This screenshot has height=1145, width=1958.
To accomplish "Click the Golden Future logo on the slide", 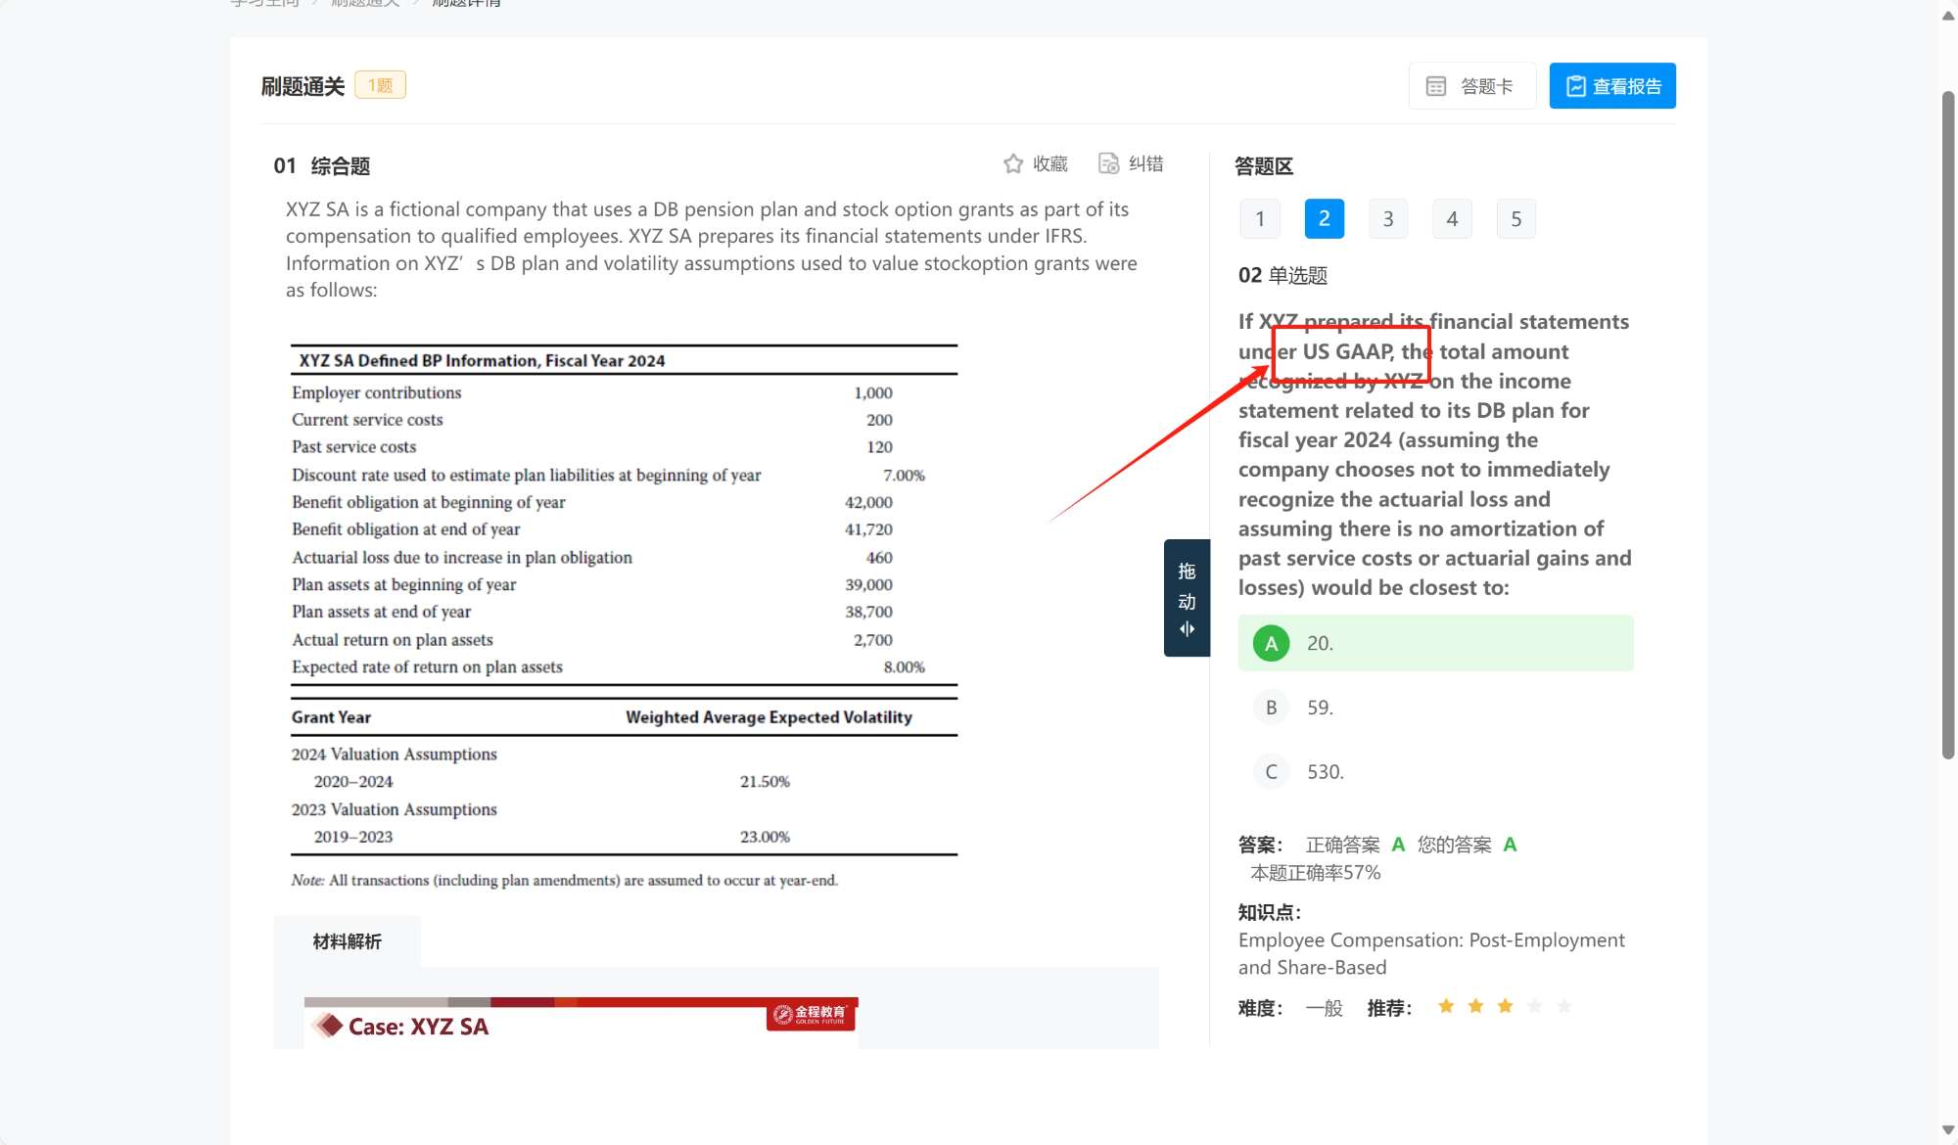I will pyautogui.click(x=811, y=1015).
